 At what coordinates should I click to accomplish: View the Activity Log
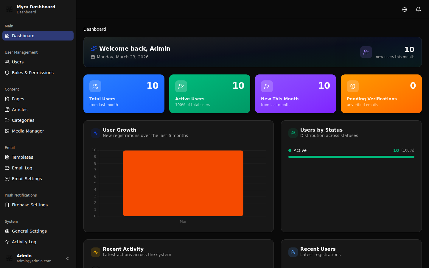38,242
